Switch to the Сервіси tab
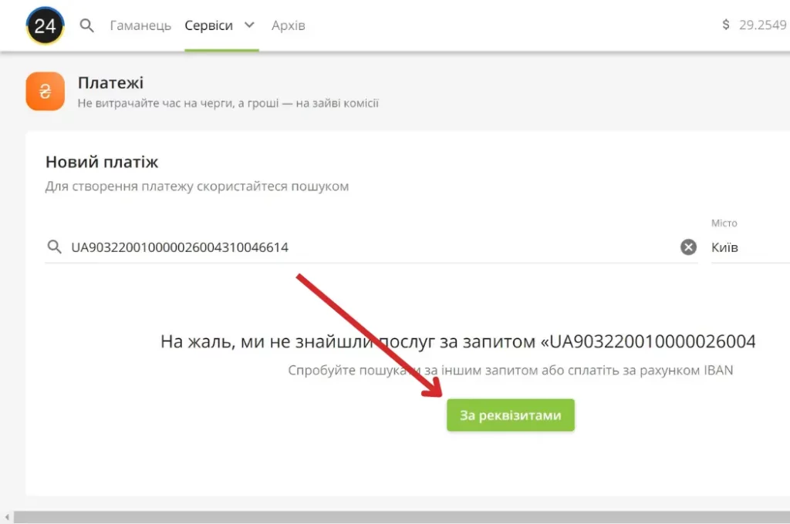 tap(208, 25)
